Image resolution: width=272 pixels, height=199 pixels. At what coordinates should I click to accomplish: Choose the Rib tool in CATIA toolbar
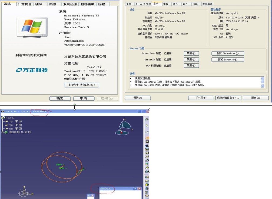click(147, 156)
